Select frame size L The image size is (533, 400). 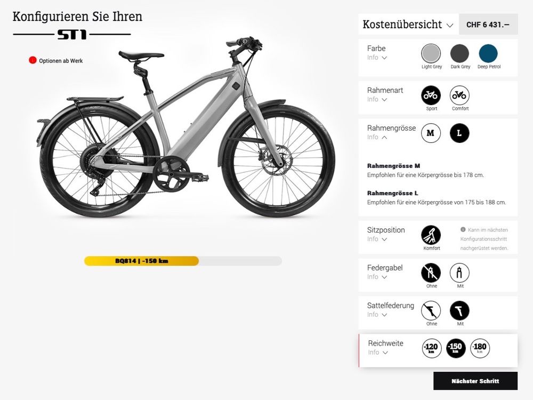pos(459,133)
